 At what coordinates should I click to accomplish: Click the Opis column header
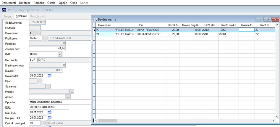click(x=140, y=25)
